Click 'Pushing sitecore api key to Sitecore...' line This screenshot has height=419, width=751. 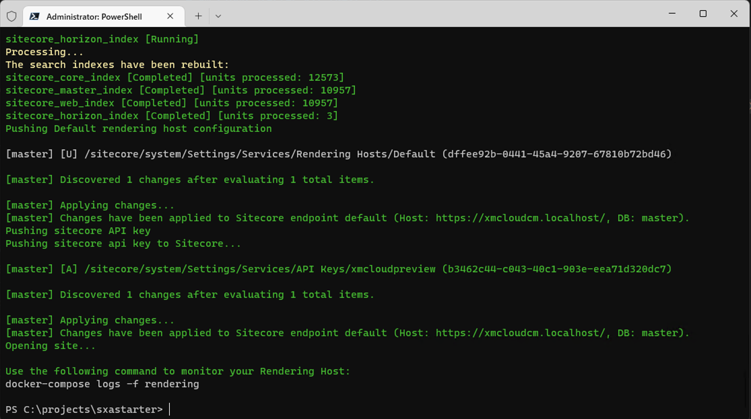[123, 244]
